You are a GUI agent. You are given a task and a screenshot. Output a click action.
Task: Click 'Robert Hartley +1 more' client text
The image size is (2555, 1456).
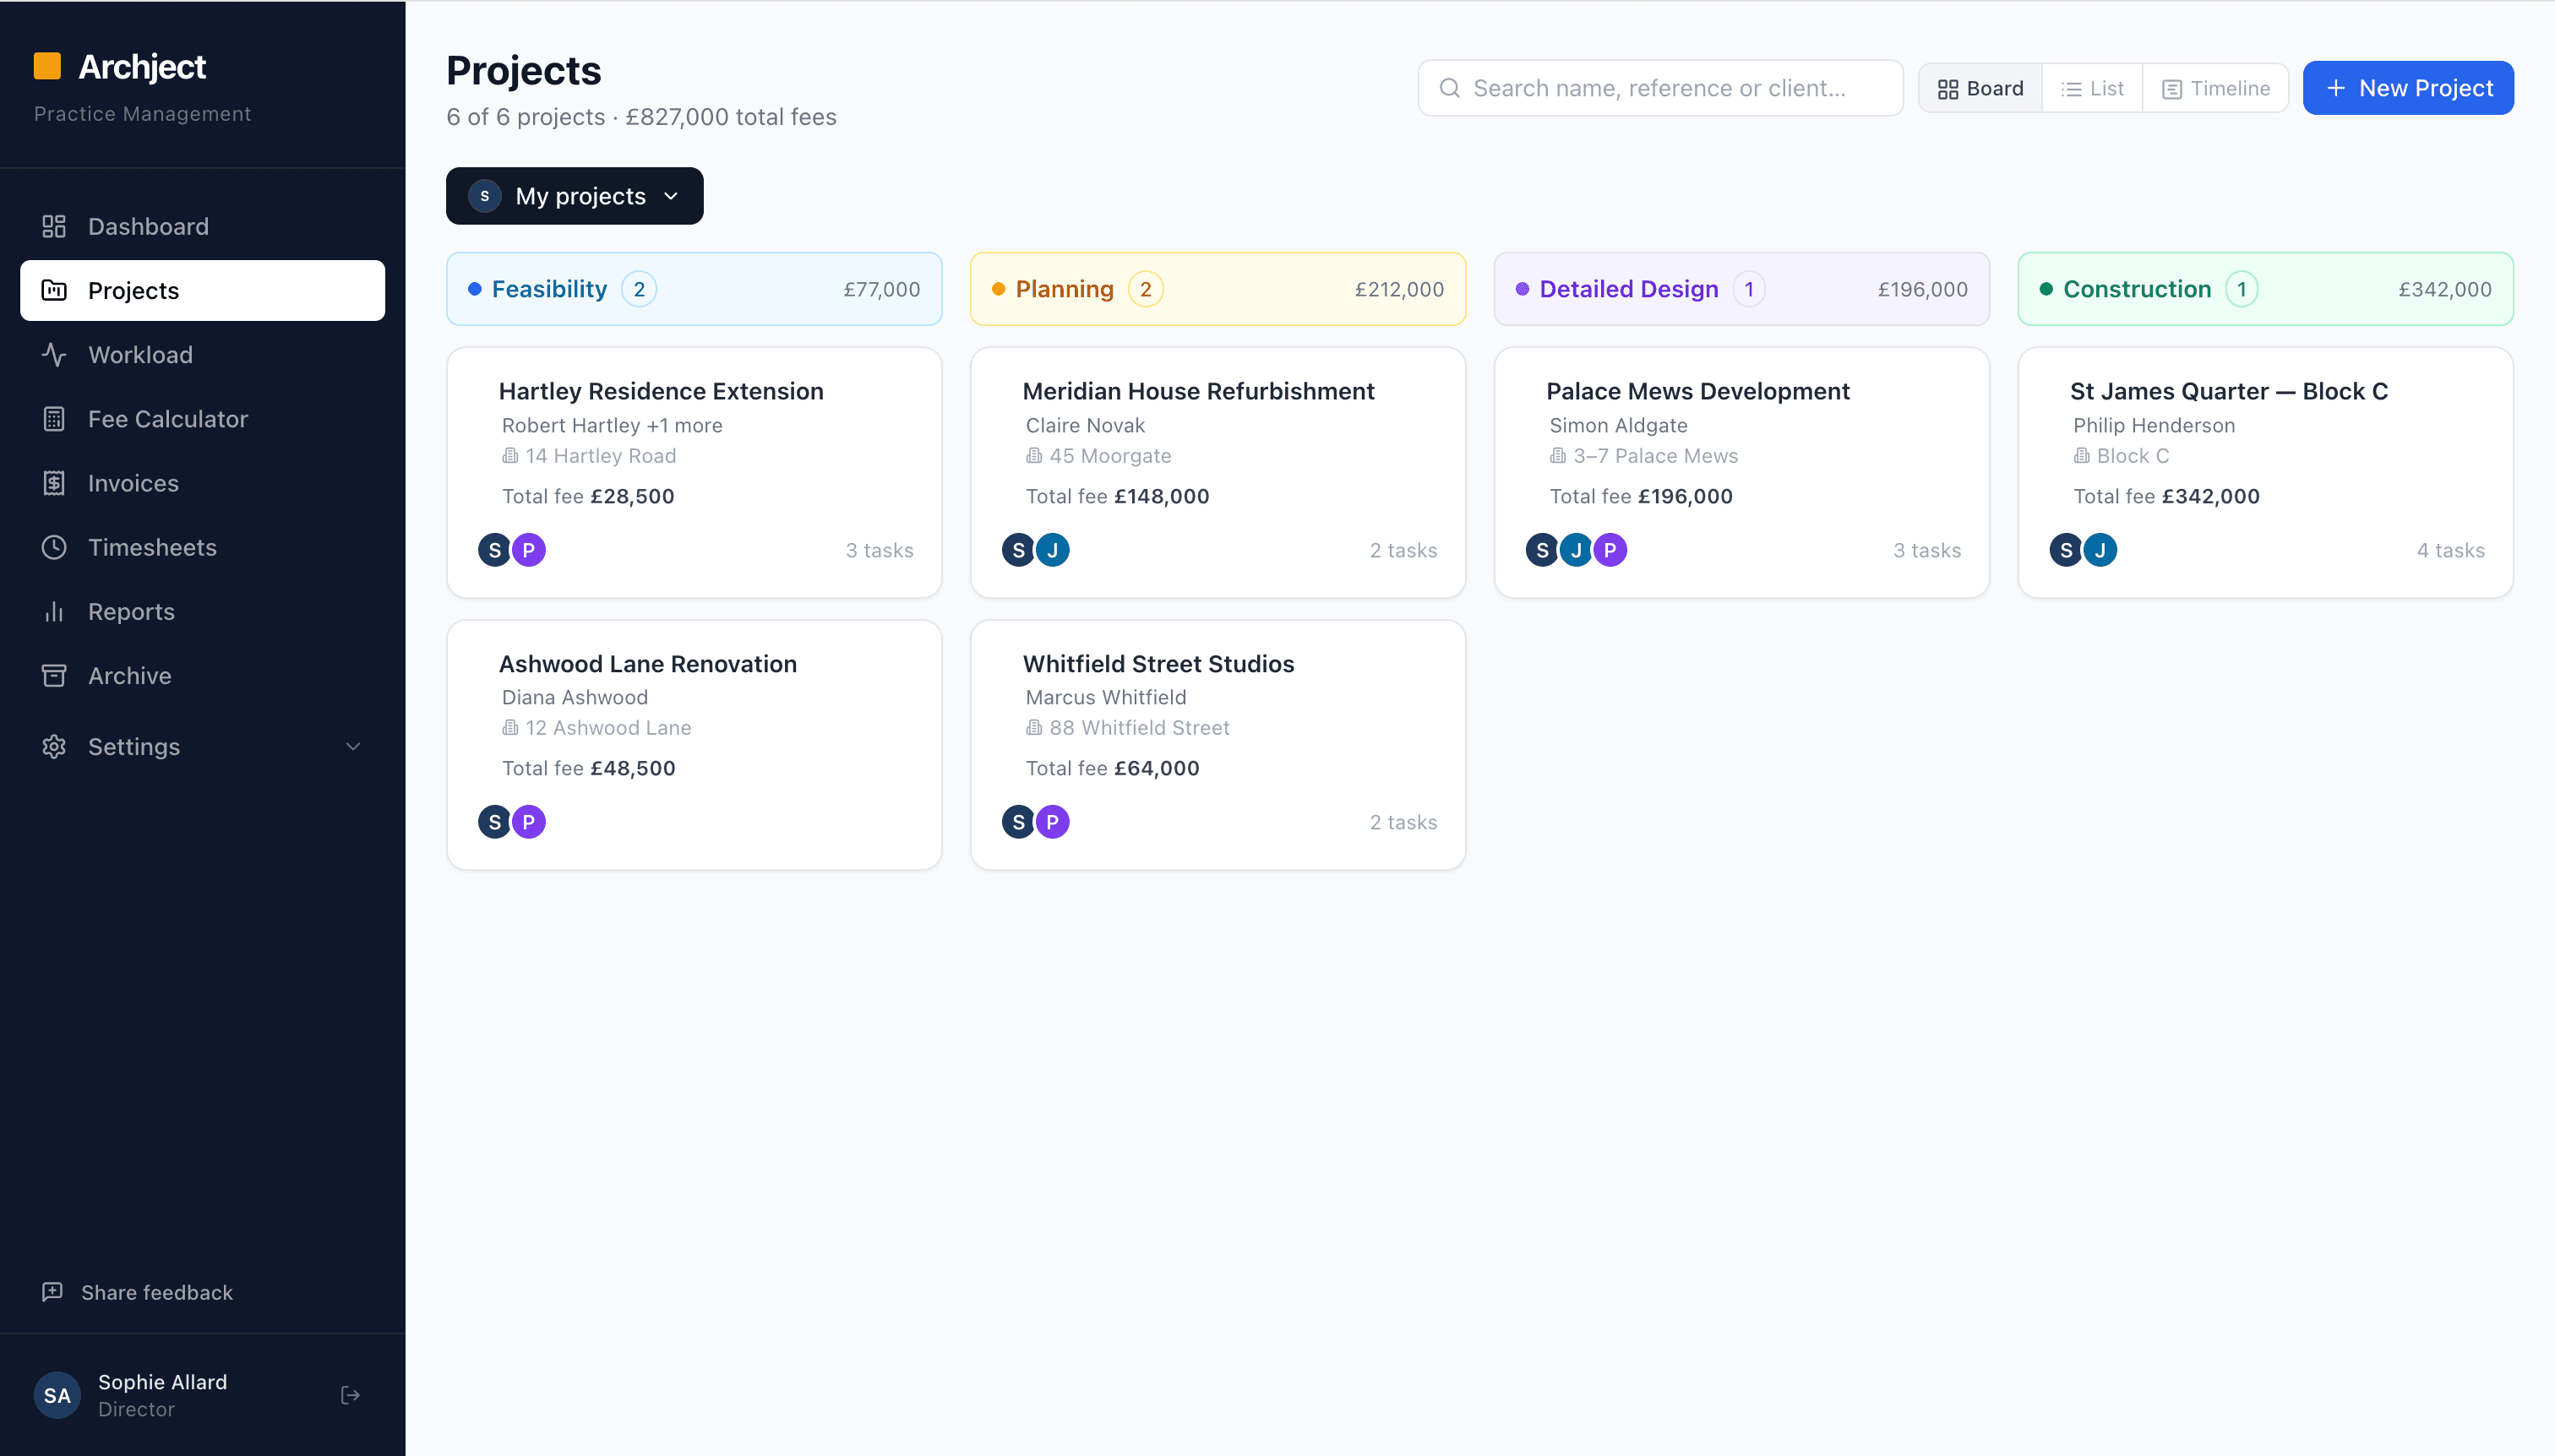[613, 425]
